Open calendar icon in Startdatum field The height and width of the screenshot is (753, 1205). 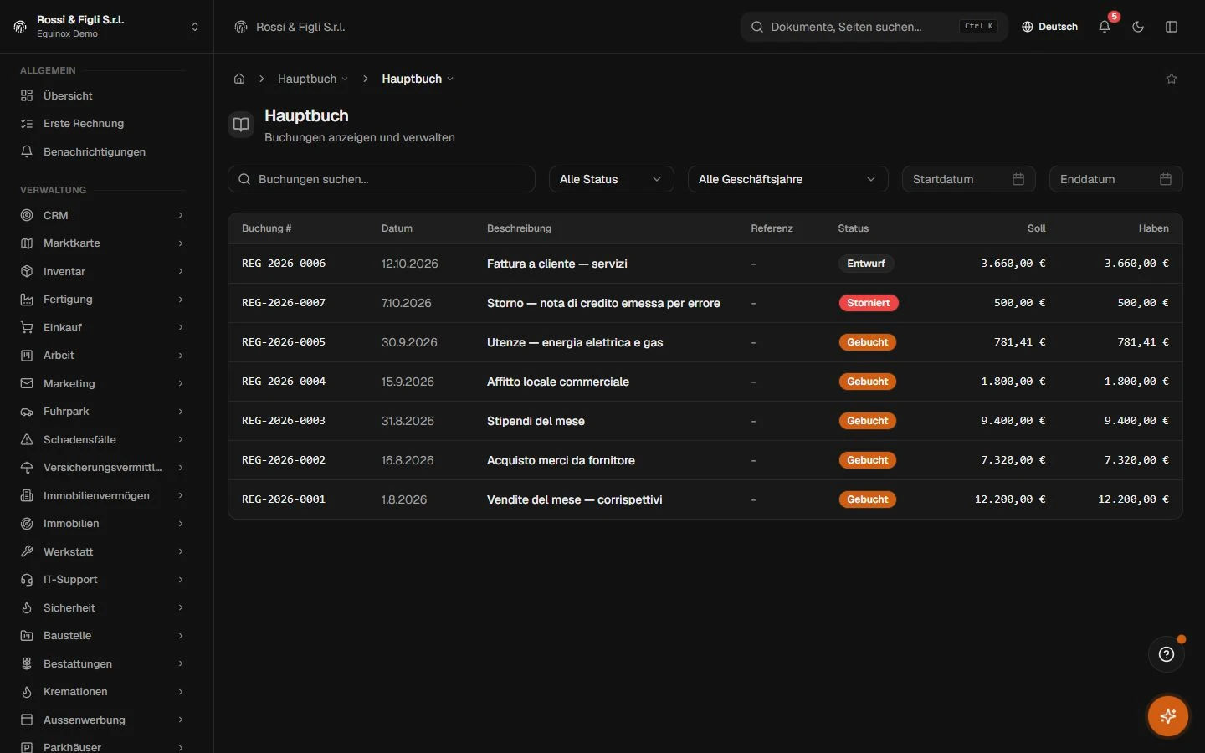point(1018,179)
